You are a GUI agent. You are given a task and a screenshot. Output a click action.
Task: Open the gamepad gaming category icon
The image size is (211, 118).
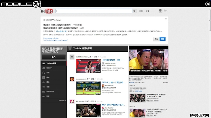click(x=44, y=96)
